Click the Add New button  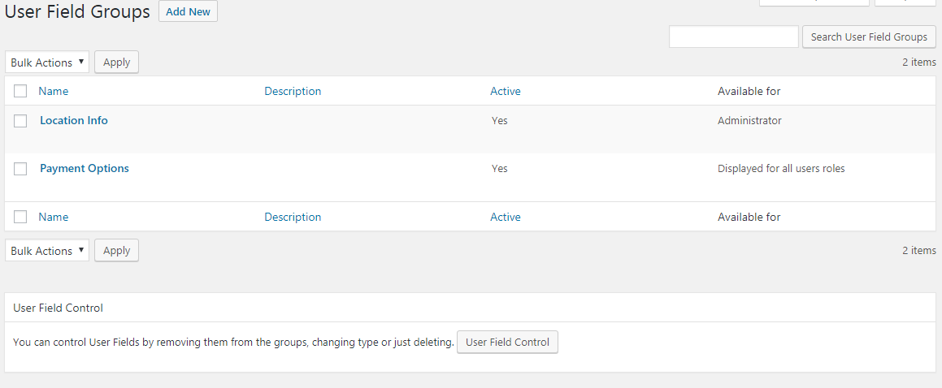click(x=188, y=11)
